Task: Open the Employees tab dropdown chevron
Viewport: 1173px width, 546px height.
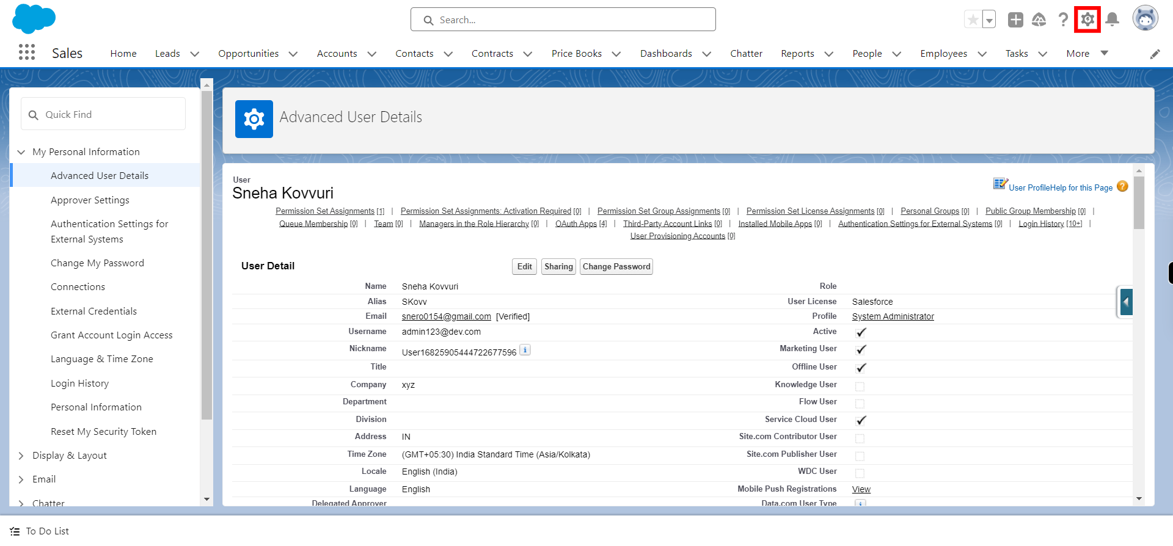Action: click(x=982, y=54)
